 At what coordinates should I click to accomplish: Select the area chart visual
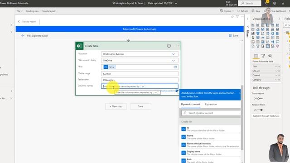258,29
